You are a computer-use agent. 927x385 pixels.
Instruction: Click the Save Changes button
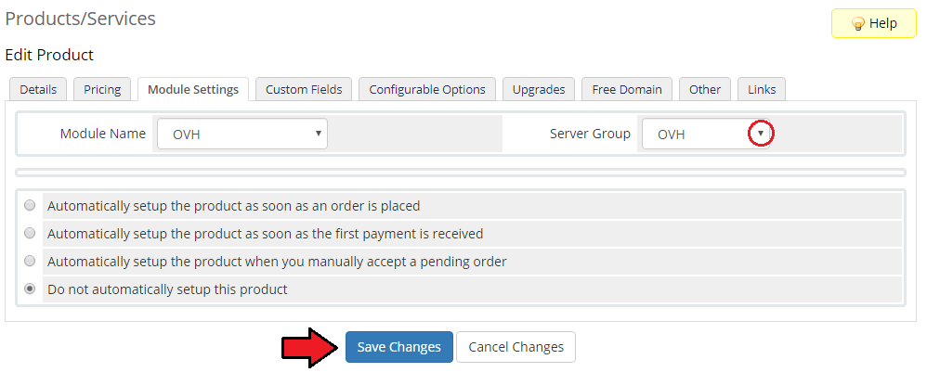click(x=399, y=347)
